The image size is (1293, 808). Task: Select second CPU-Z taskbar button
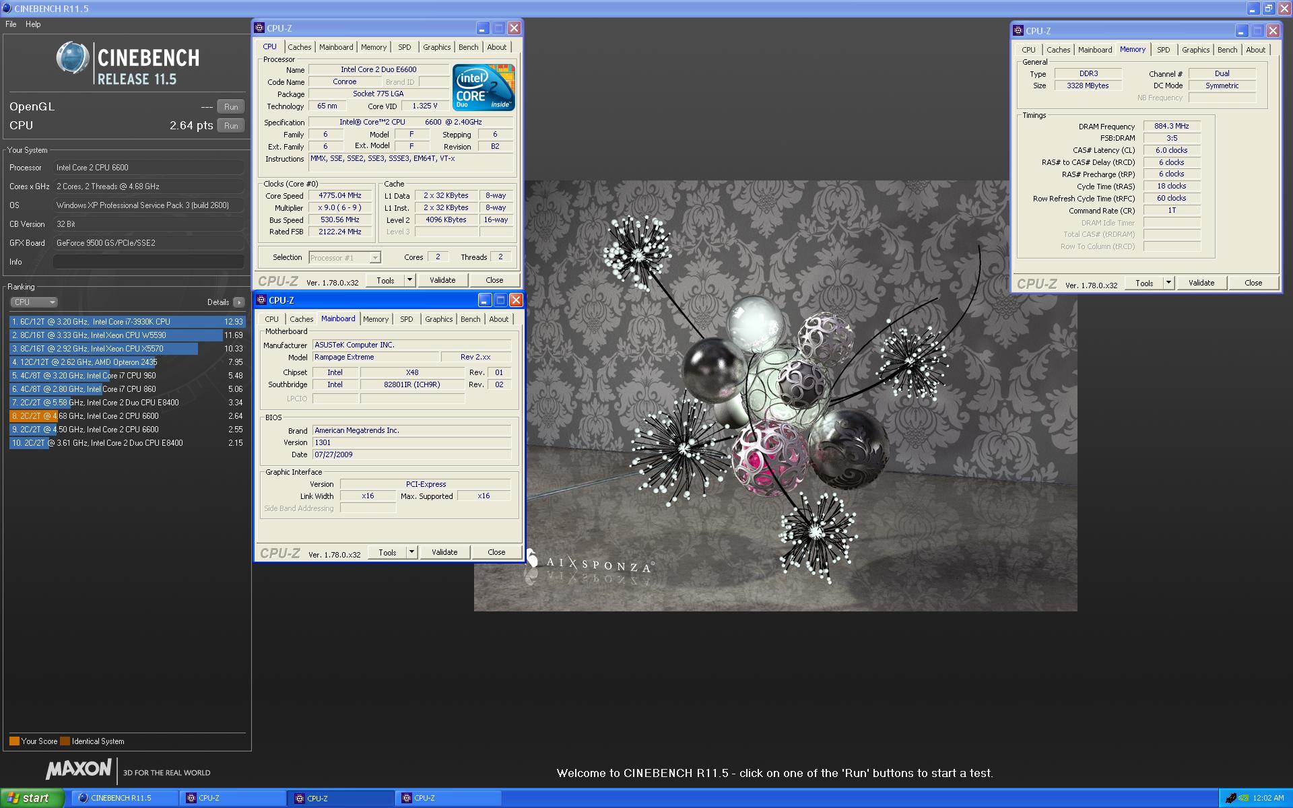tap(341, 798)
